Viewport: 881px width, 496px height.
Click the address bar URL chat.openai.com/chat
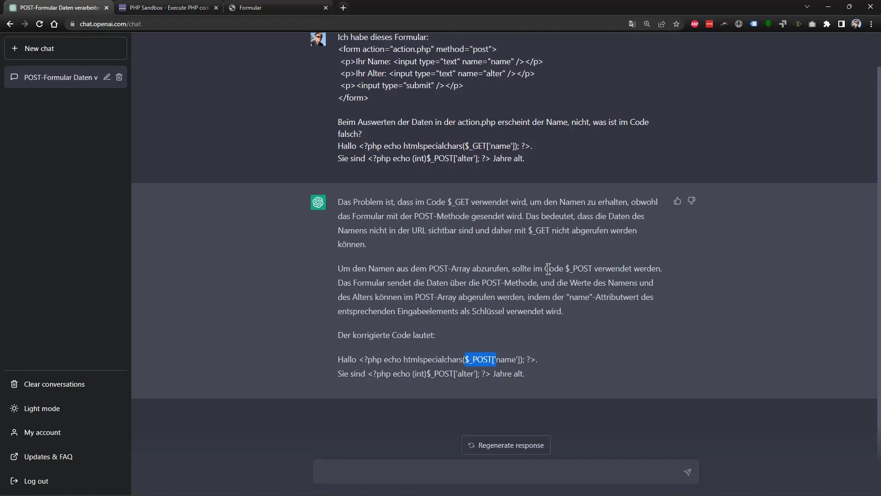[110, 24]
